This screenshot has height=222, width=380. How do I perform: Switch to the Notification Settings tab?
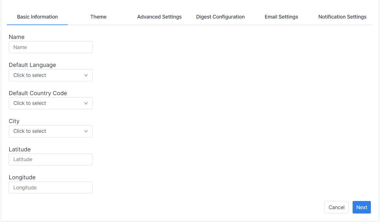pyautogui.click(x=342, y=17)
